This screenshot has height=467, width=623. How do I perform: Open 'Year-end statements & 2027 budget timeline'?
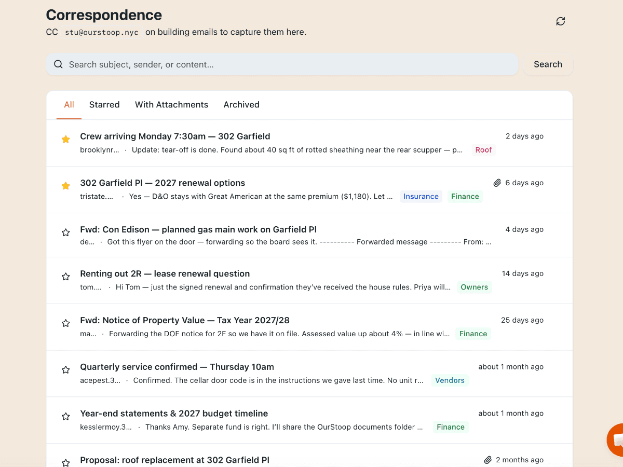(x=174, y=414)
